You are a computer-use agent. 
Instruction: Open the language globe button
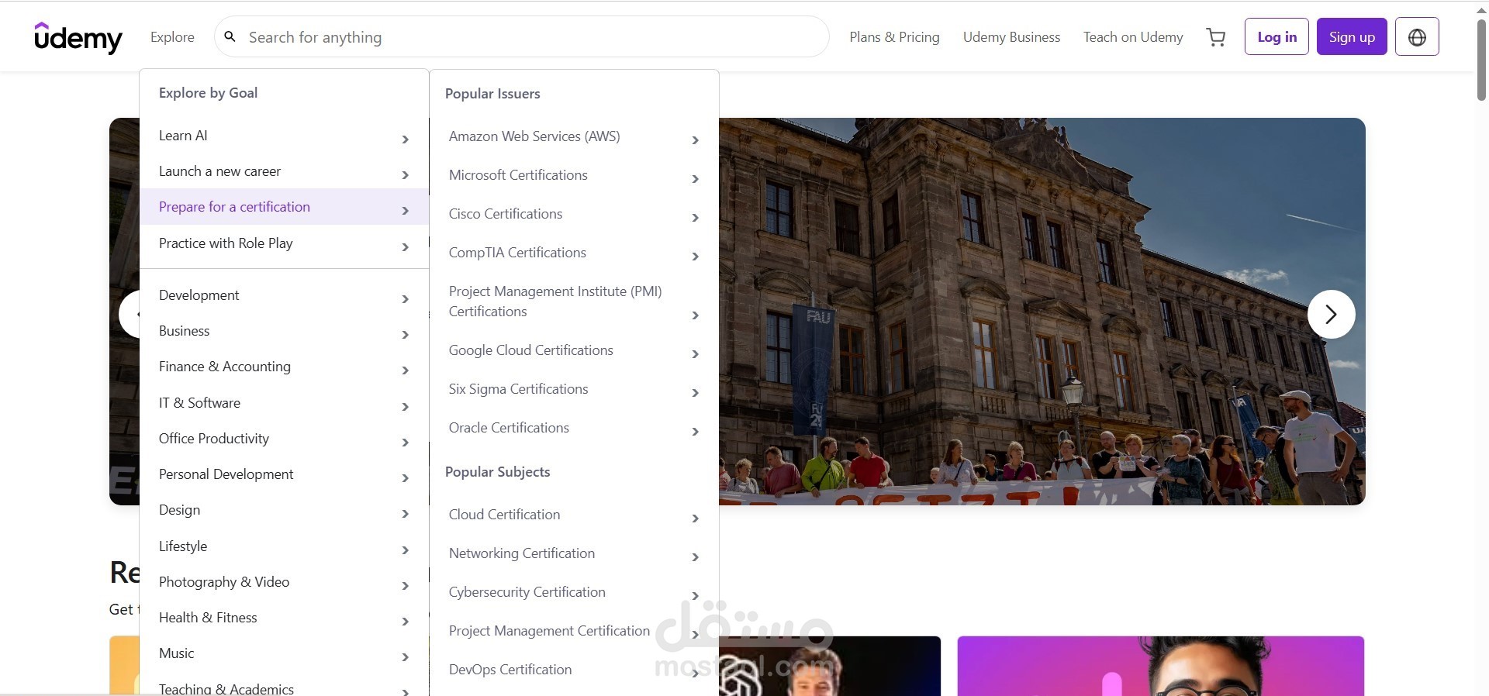(1417, 36)
